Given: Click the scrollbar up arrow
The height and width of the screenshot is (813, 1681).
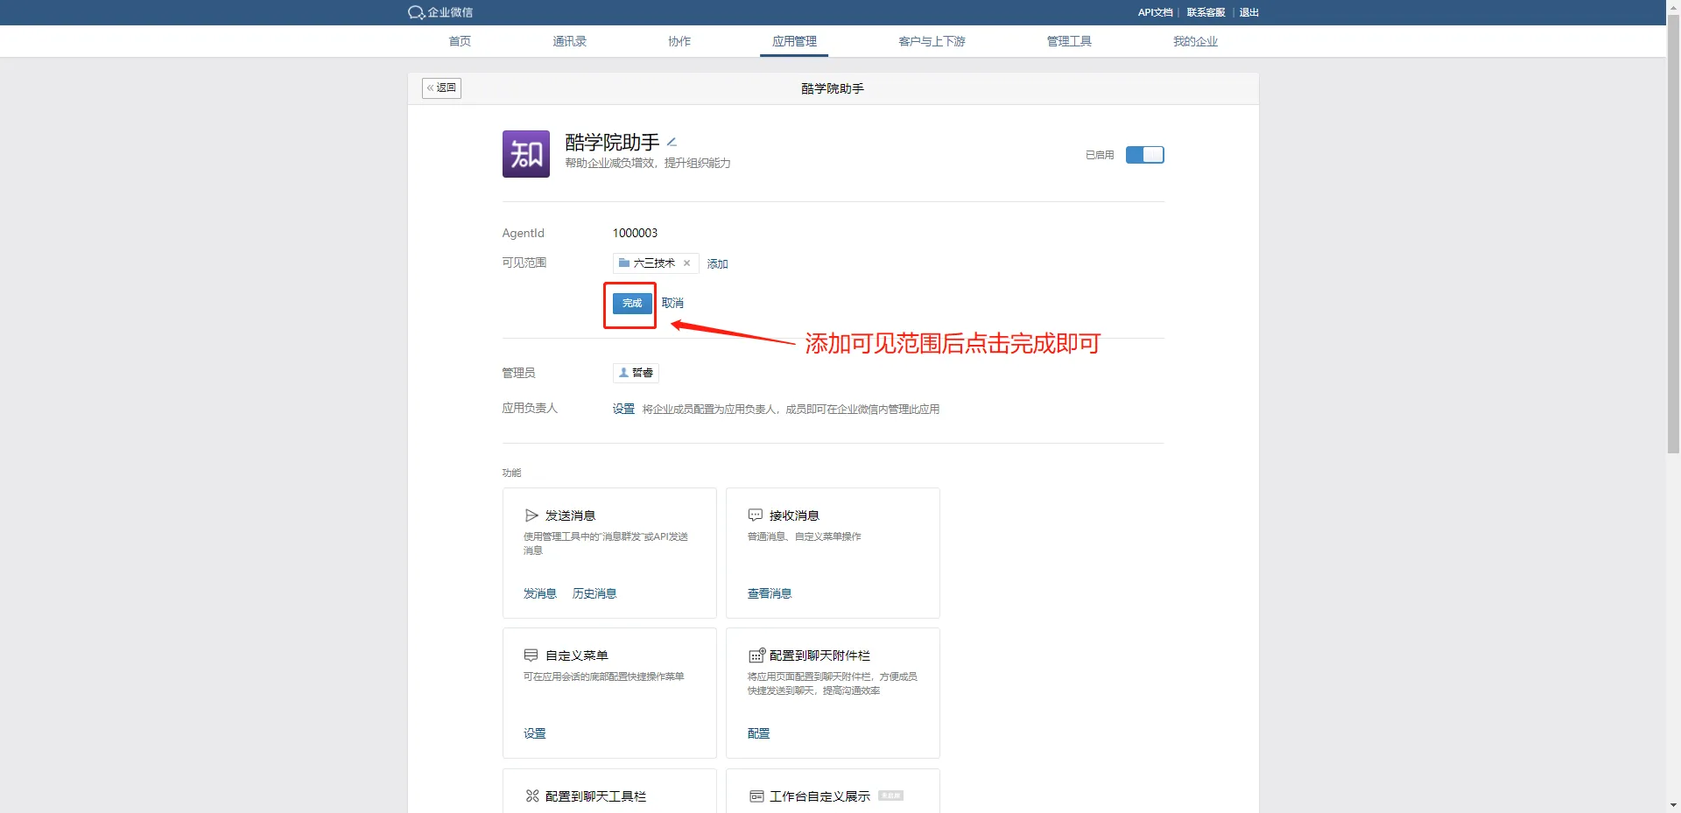Looking at the screenshot, I should tap(1673, 6).
